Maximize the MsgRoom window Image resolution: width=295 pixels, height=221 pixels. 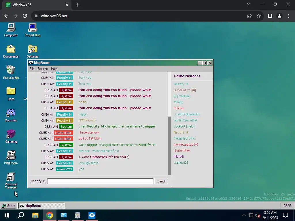click(204, 63)
